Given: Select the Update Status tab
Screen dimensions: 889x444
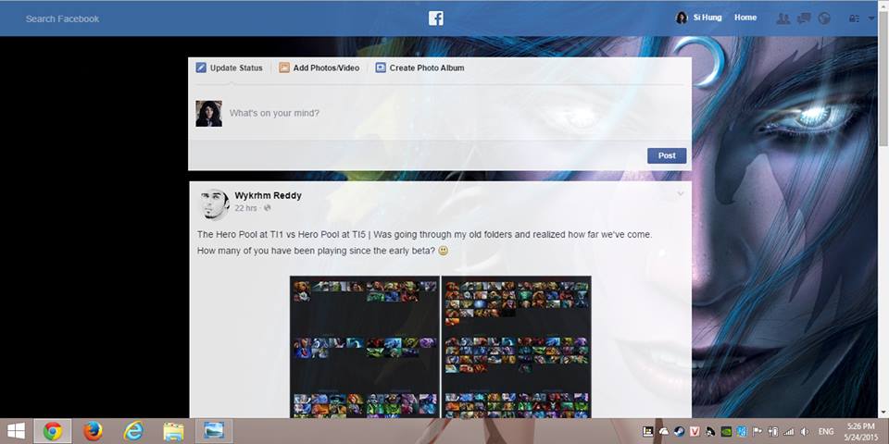Looking at the screenshot, I should click(x=230, y=68).
